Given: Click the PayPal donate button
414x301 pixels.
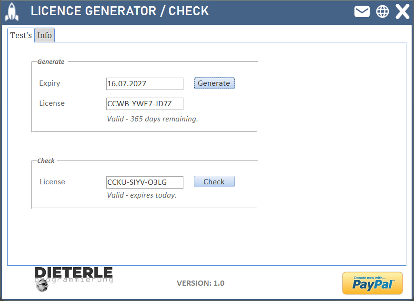Looking at the screenshot, I should [x=372, y=283].
